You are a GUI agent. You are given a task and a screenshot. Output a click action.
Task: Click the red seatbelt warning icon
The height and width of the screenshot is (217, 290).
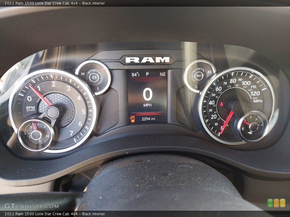point(221,104)
